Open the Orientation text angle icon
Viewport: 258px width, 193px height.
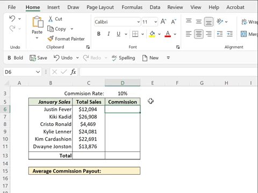(x=220, y=21)
